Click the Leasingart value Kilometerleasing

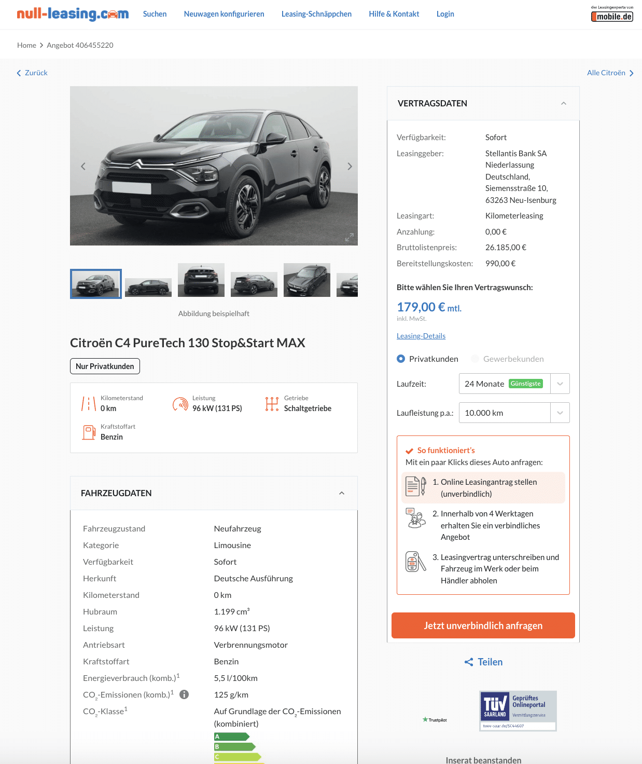coord(514,216)
